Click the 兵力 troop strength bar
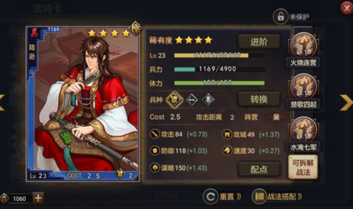Screen dimensions: 353x209 (x=219, y=69)
